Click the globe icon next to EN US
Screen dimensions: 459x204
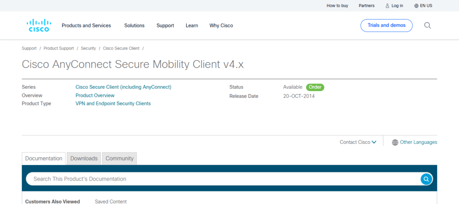pos(416,5)
